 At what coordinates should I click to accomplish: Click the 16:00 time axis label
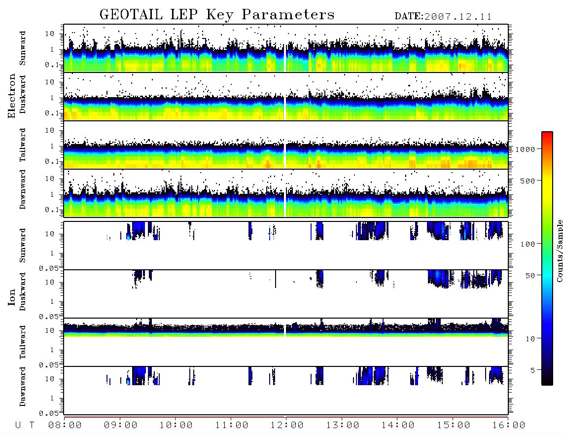508,425
